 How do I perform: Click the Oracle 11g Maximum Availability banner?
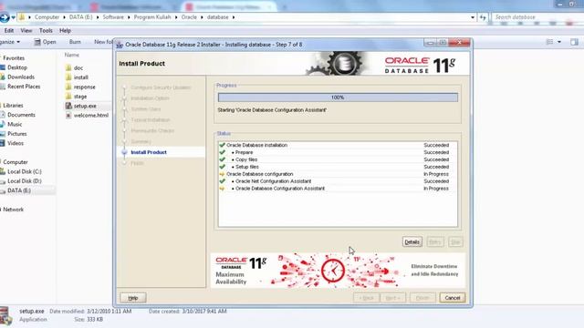338,271
